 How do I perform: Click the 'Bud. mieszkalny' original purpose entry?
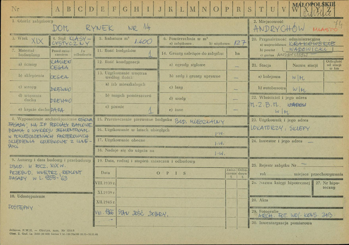point(200,122)
